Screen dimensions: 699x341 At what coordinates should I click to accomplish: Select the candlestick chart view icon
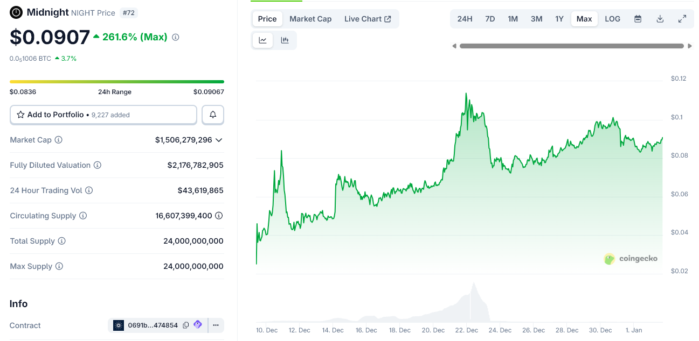285,40
